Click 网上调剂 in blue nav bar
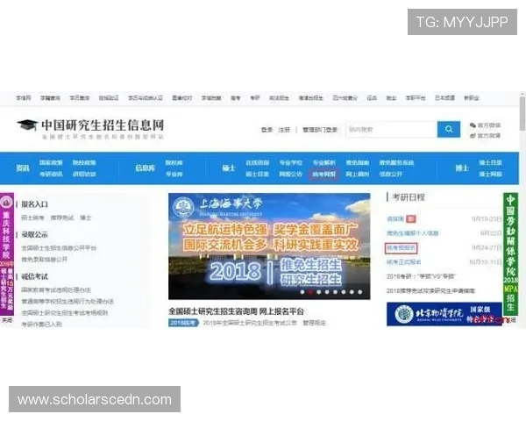Image resolution: width=526 pixels, height=421 pixels. pyautogui.click(x=358, y=174)
